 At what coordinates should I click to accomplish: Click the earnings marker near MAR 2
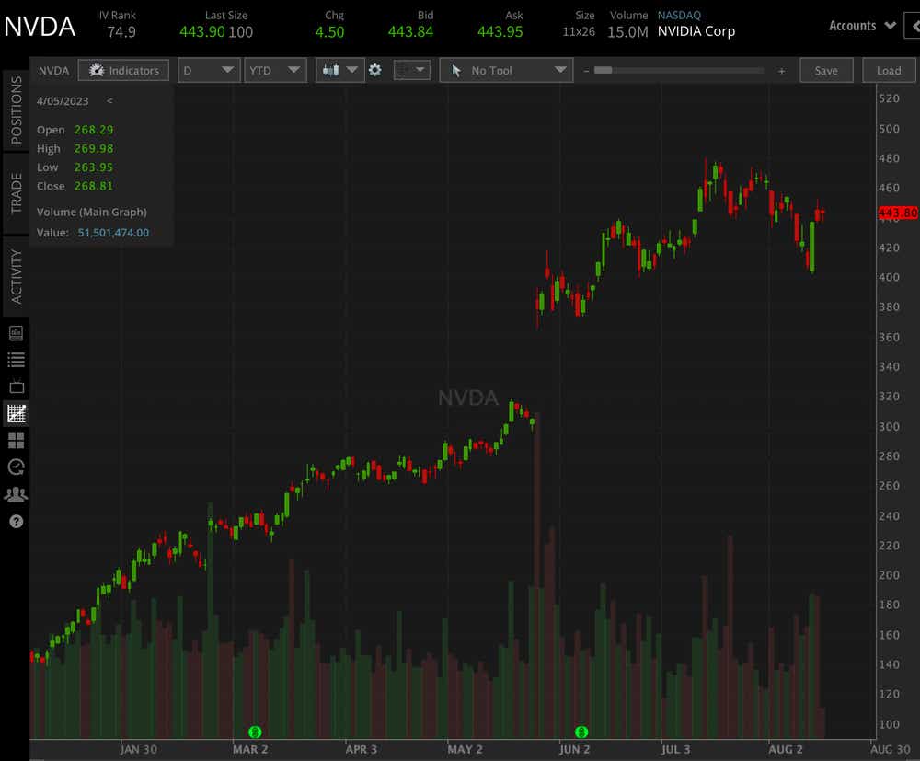pos(255,732)
